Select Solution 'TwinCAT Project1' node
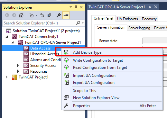Image resolution: width=167 pixels, height=118 pixels. pyautogui.click(x=46, y=31)
